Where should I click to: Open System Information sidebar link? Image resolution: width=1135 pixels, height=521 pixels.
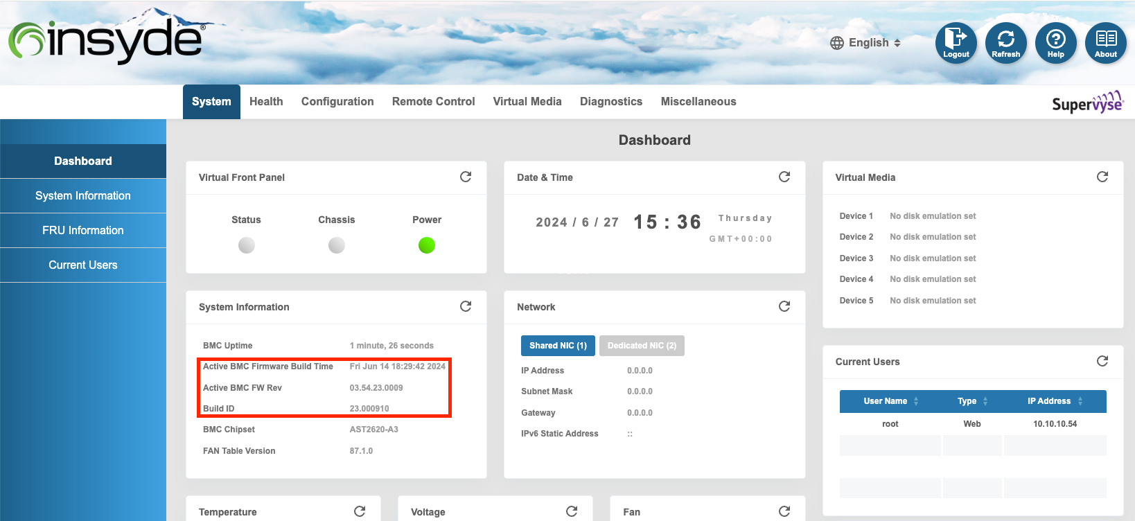point(83,195)
